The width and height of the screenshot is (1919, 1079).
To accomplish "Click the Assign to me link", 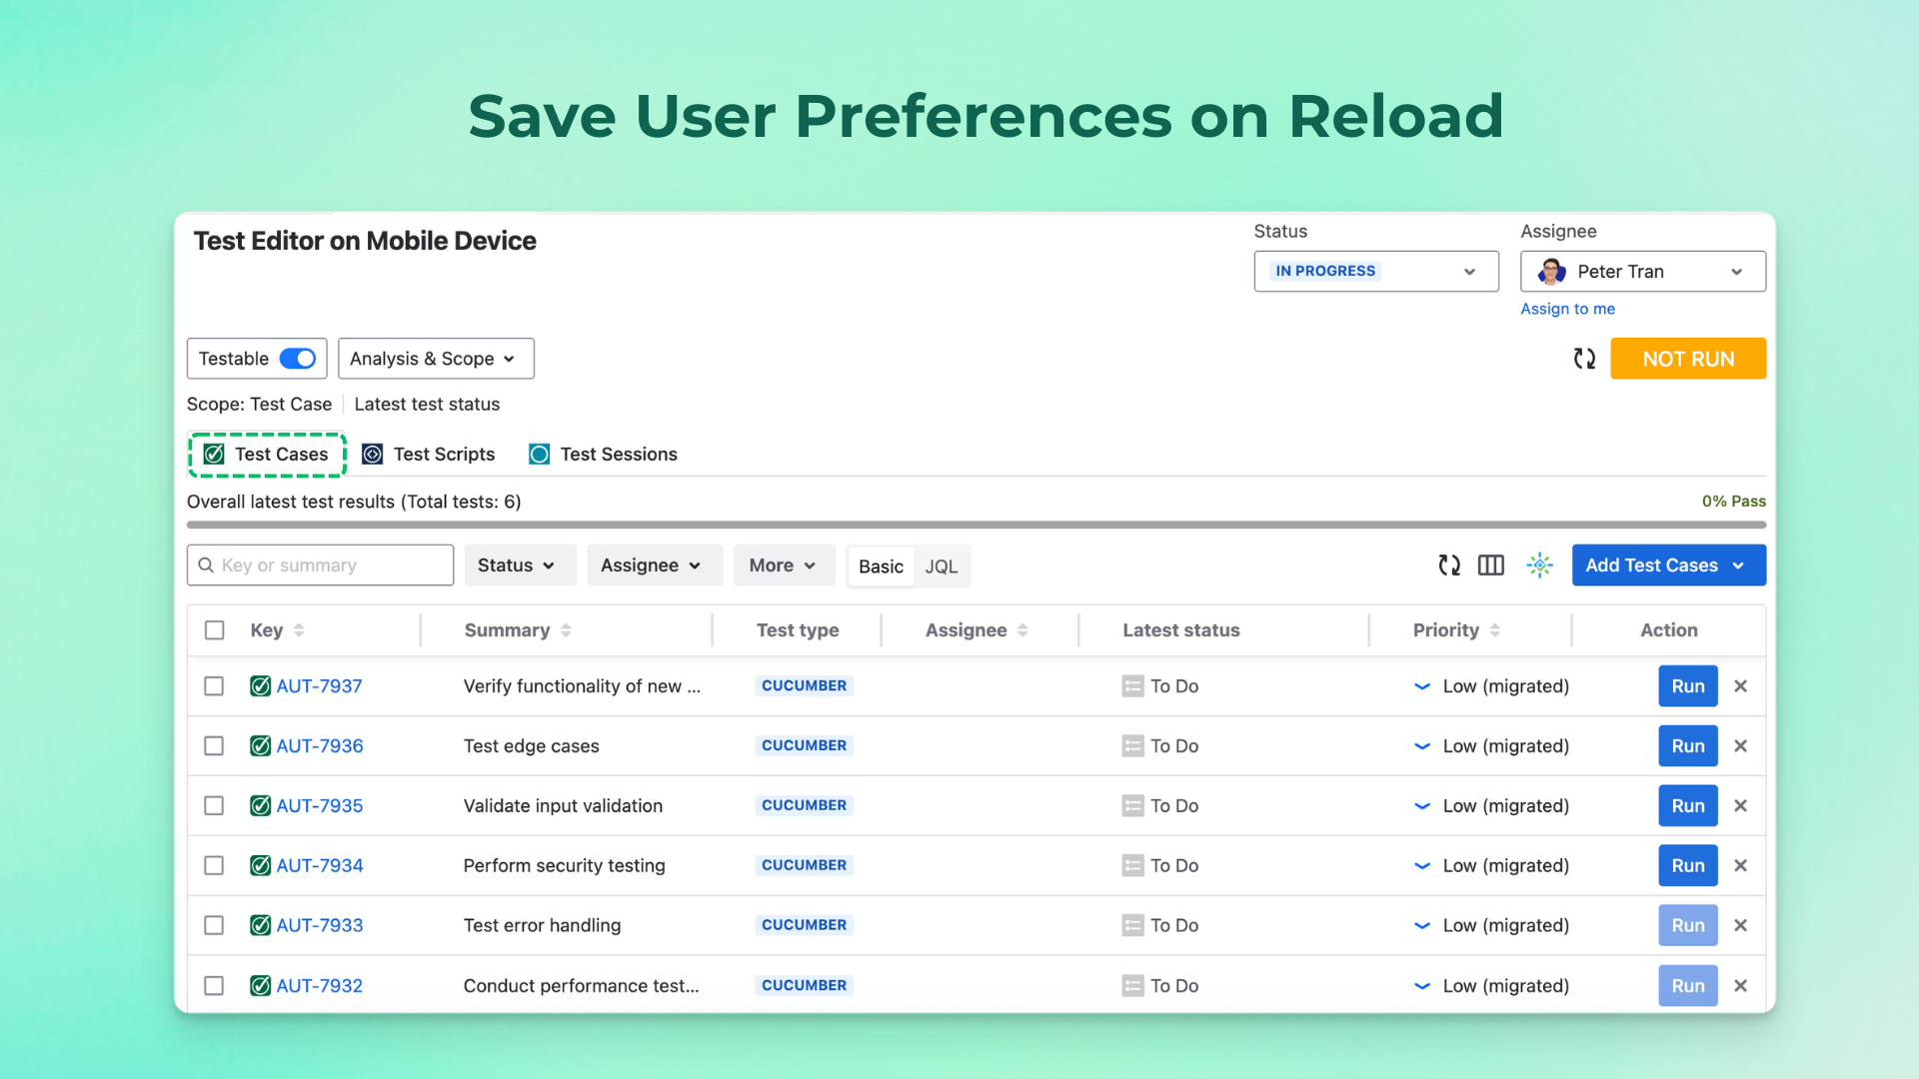I will point(1567,309).
